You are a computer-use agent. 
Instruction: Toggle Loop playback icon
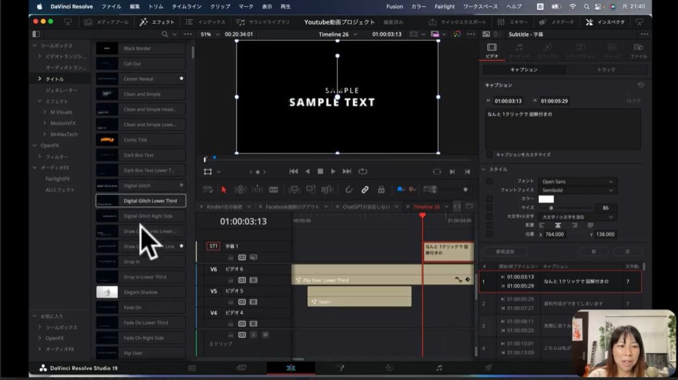363,171
